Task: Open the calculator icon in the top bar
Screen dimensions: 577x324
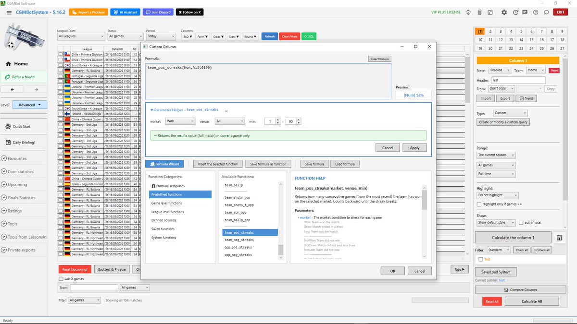Action: pyautogui.click(x=480, y=12)
